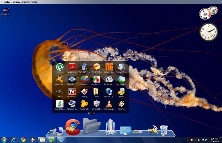Viewport: 222px width, 143px height.
Task: Launch Recuva recovery tool
Action: point(121,92)
